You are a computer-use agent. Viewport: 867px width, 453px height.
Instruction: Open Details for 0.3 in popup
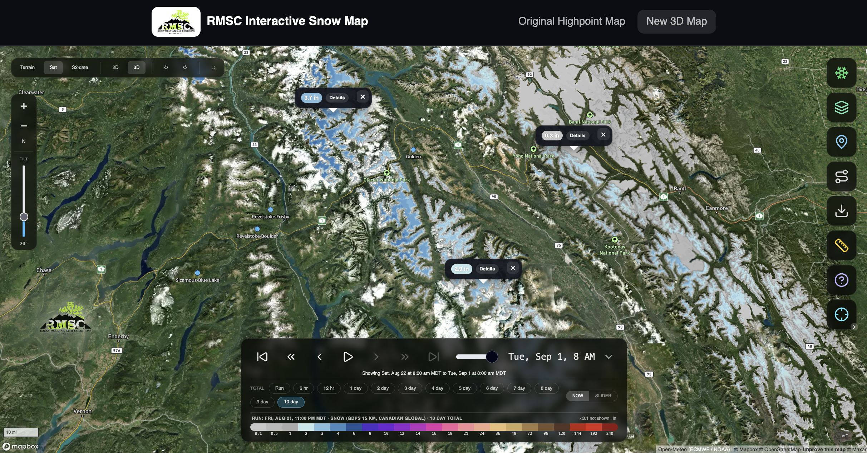click(x=577, y=135)
